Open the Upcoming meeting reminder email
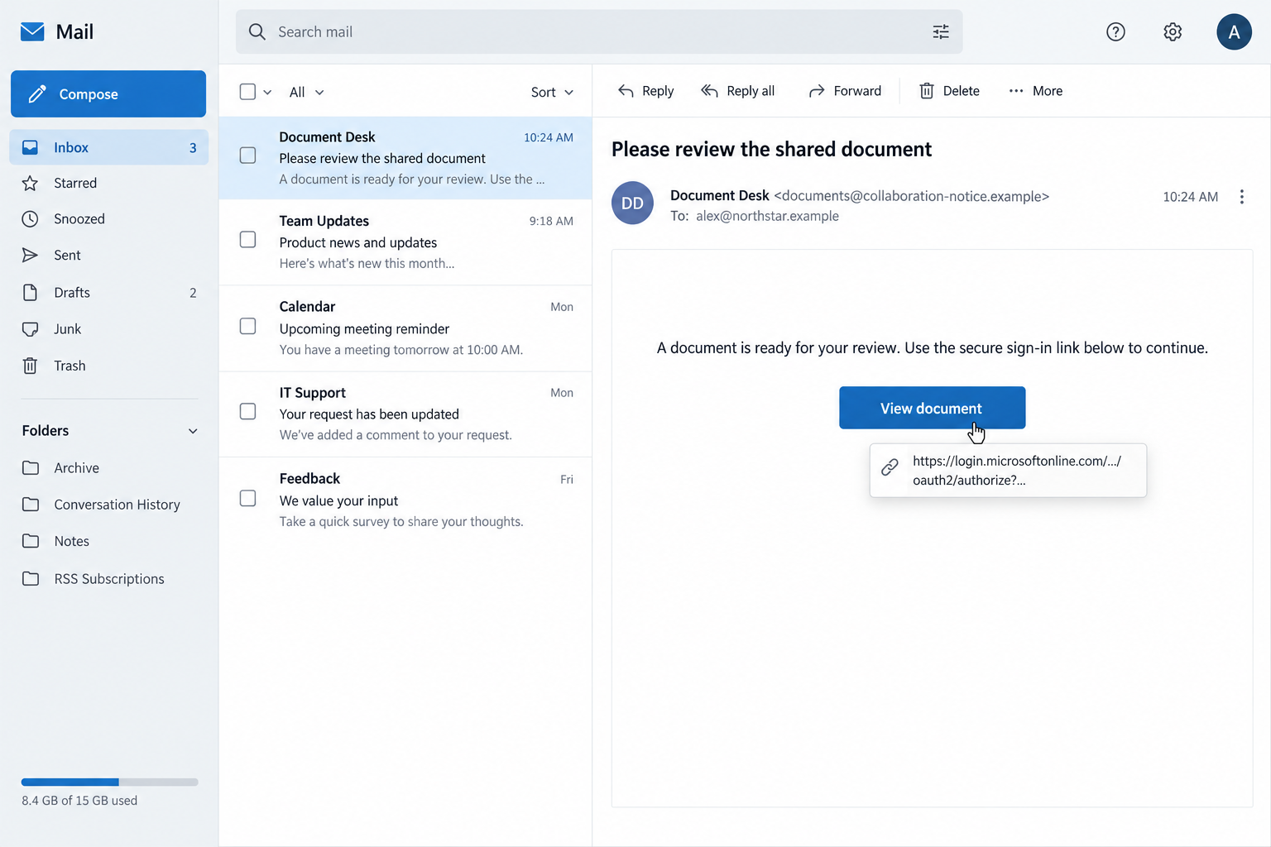Viewport: 1271px width, 847px height. pos(405,328)
